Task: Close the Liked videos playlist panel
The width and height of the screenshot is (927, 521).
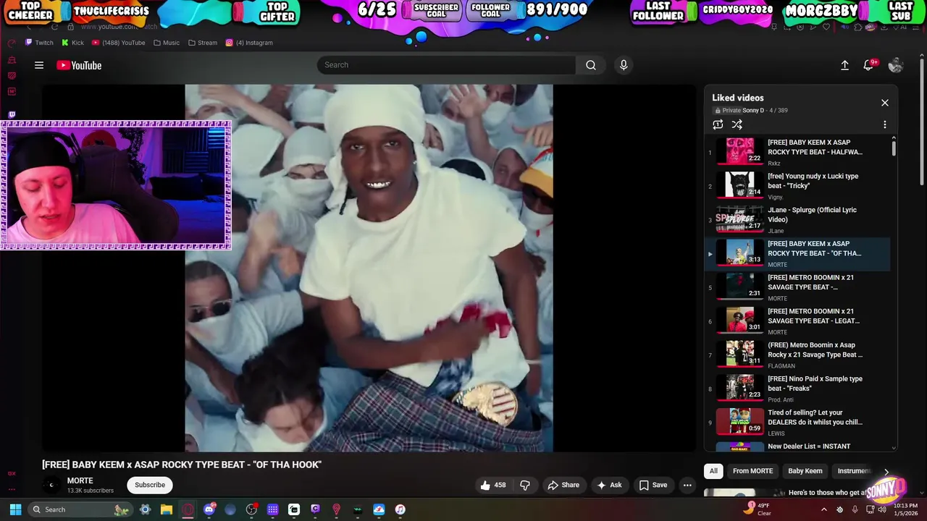Action: point(884,103)
